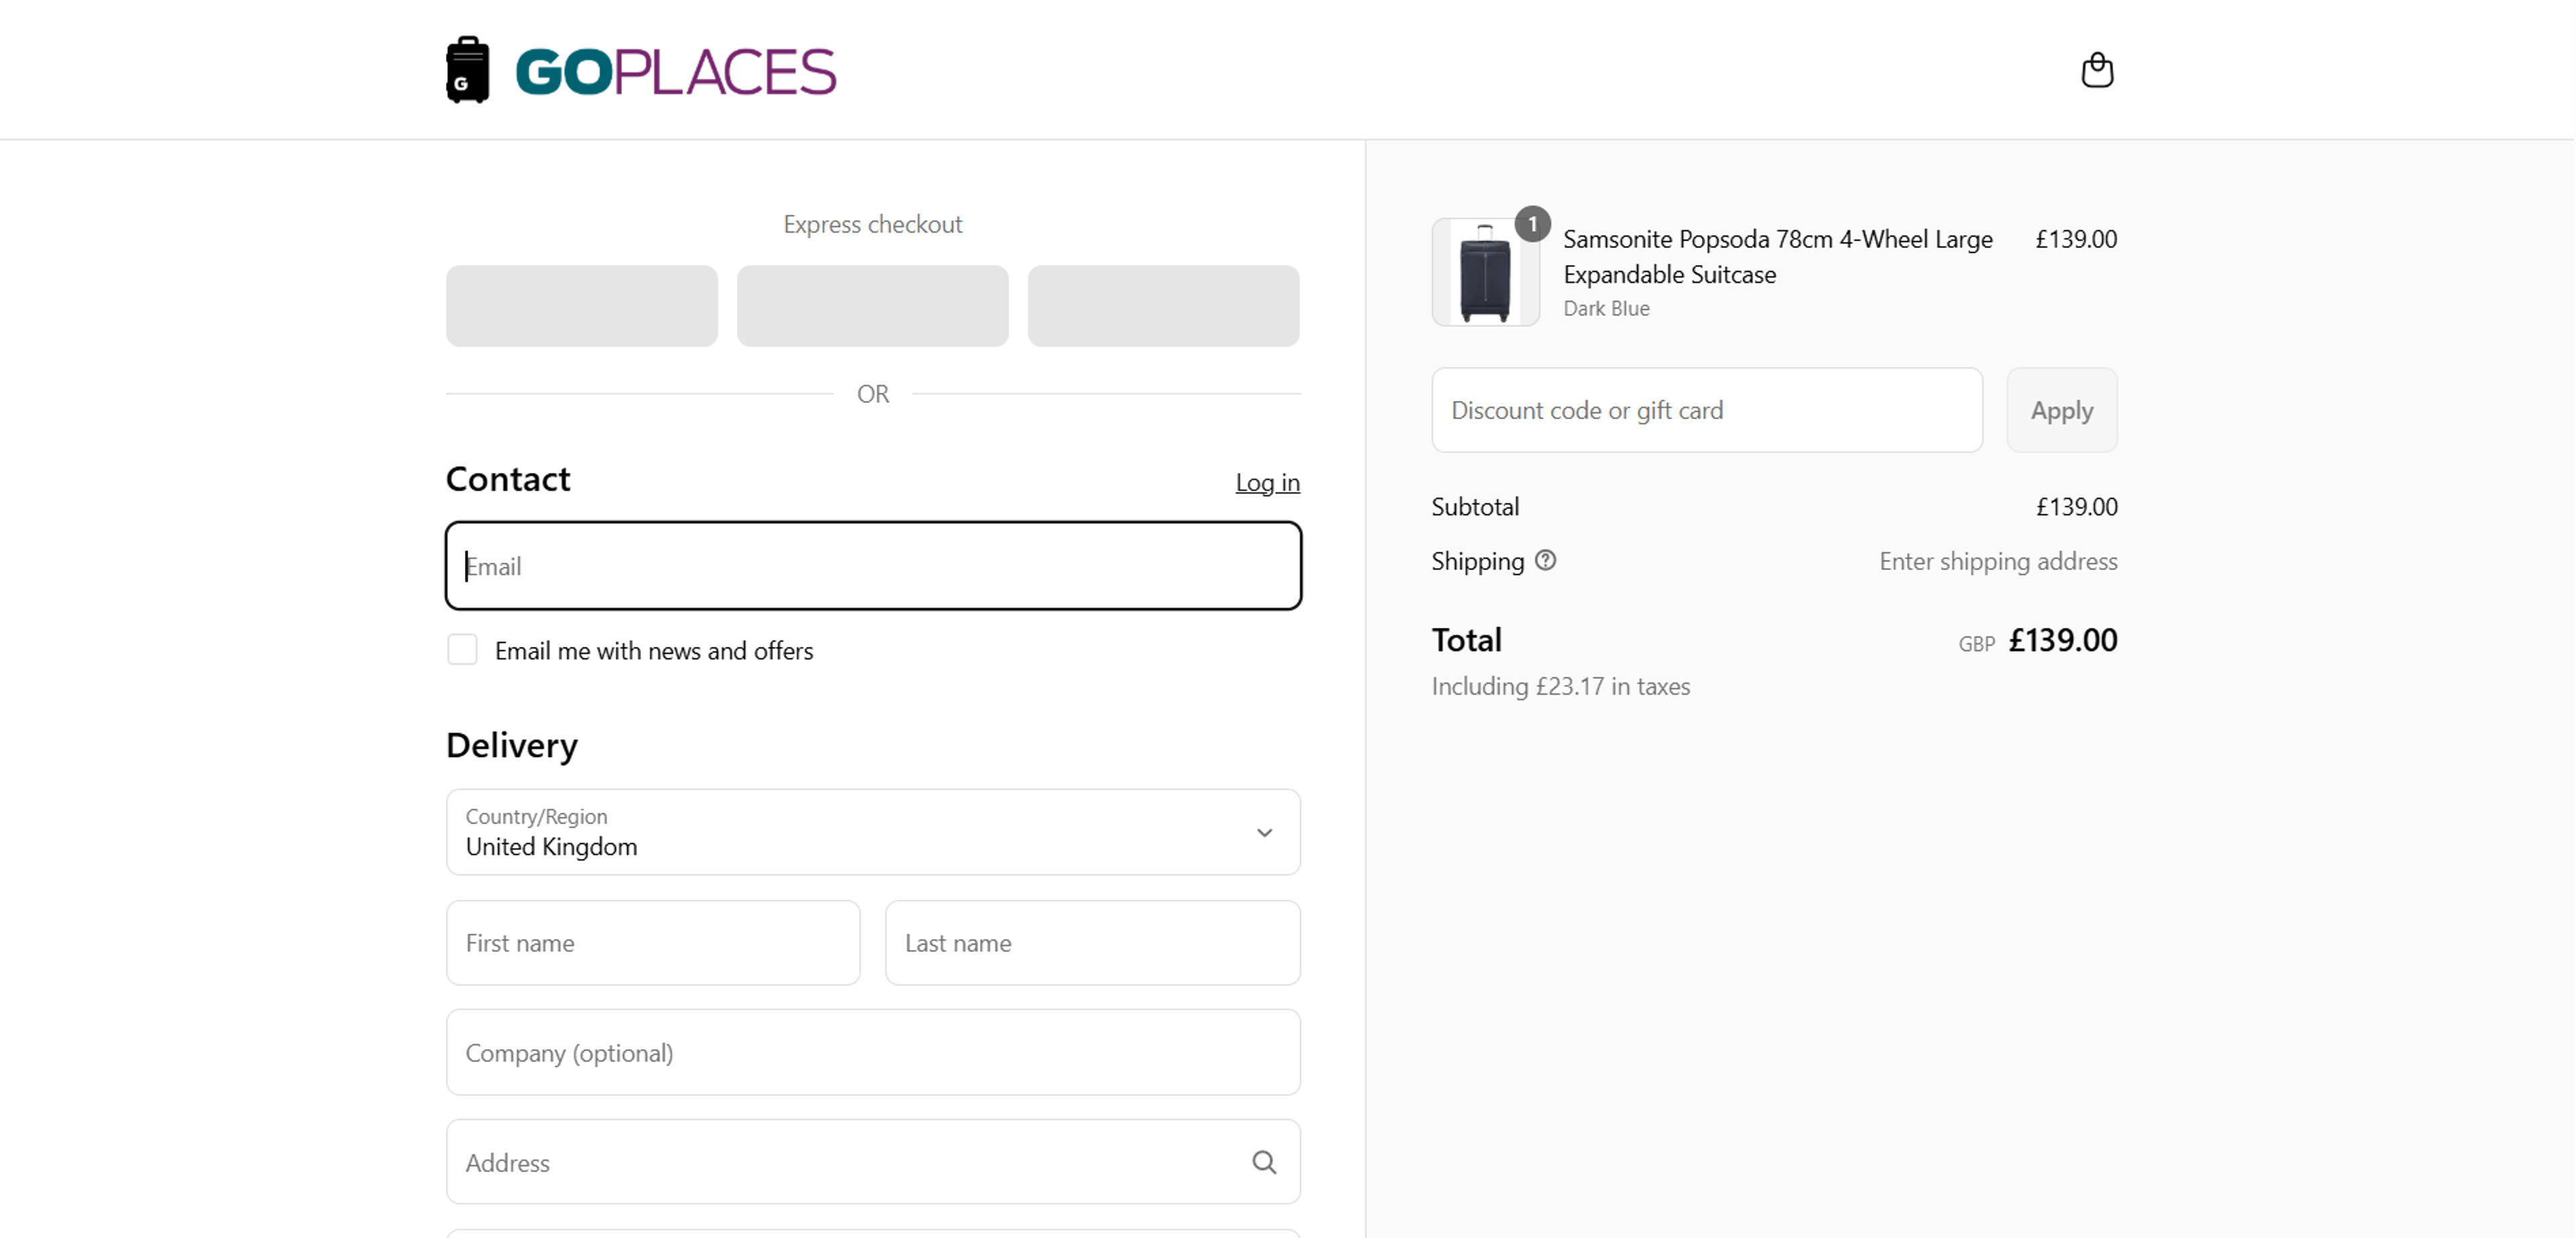Click the Discount code or gift card field

(x=1706, y=410)
